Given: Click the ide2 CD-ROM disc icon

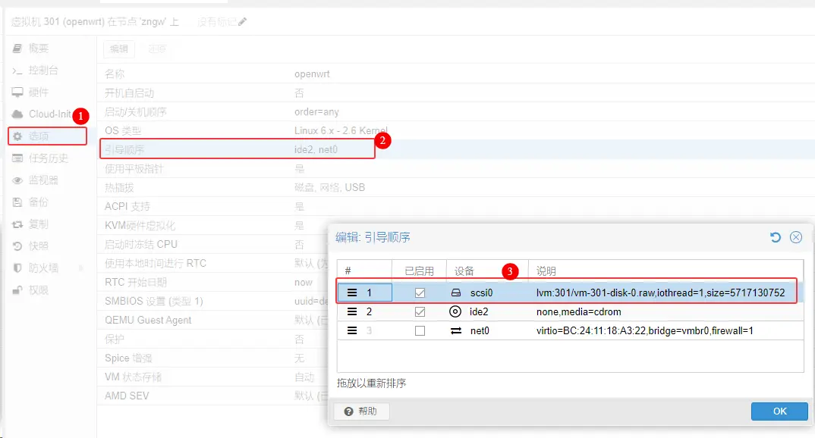Looking at the screenshot, I should (455, 311).
